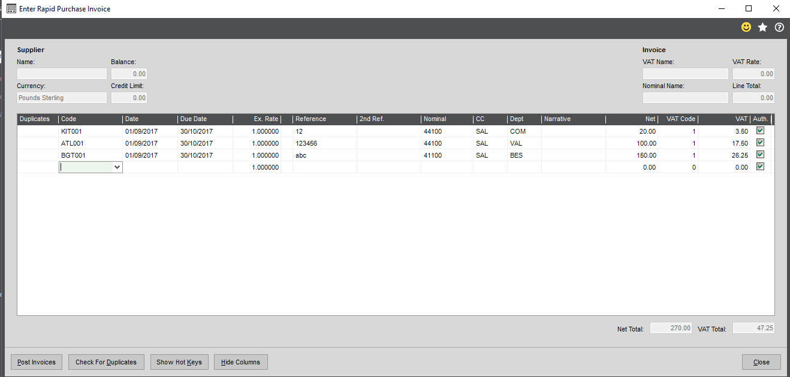
Task: Click the 2nd Ref. column header
Action: pyautogui.click(x=388, y=119)
